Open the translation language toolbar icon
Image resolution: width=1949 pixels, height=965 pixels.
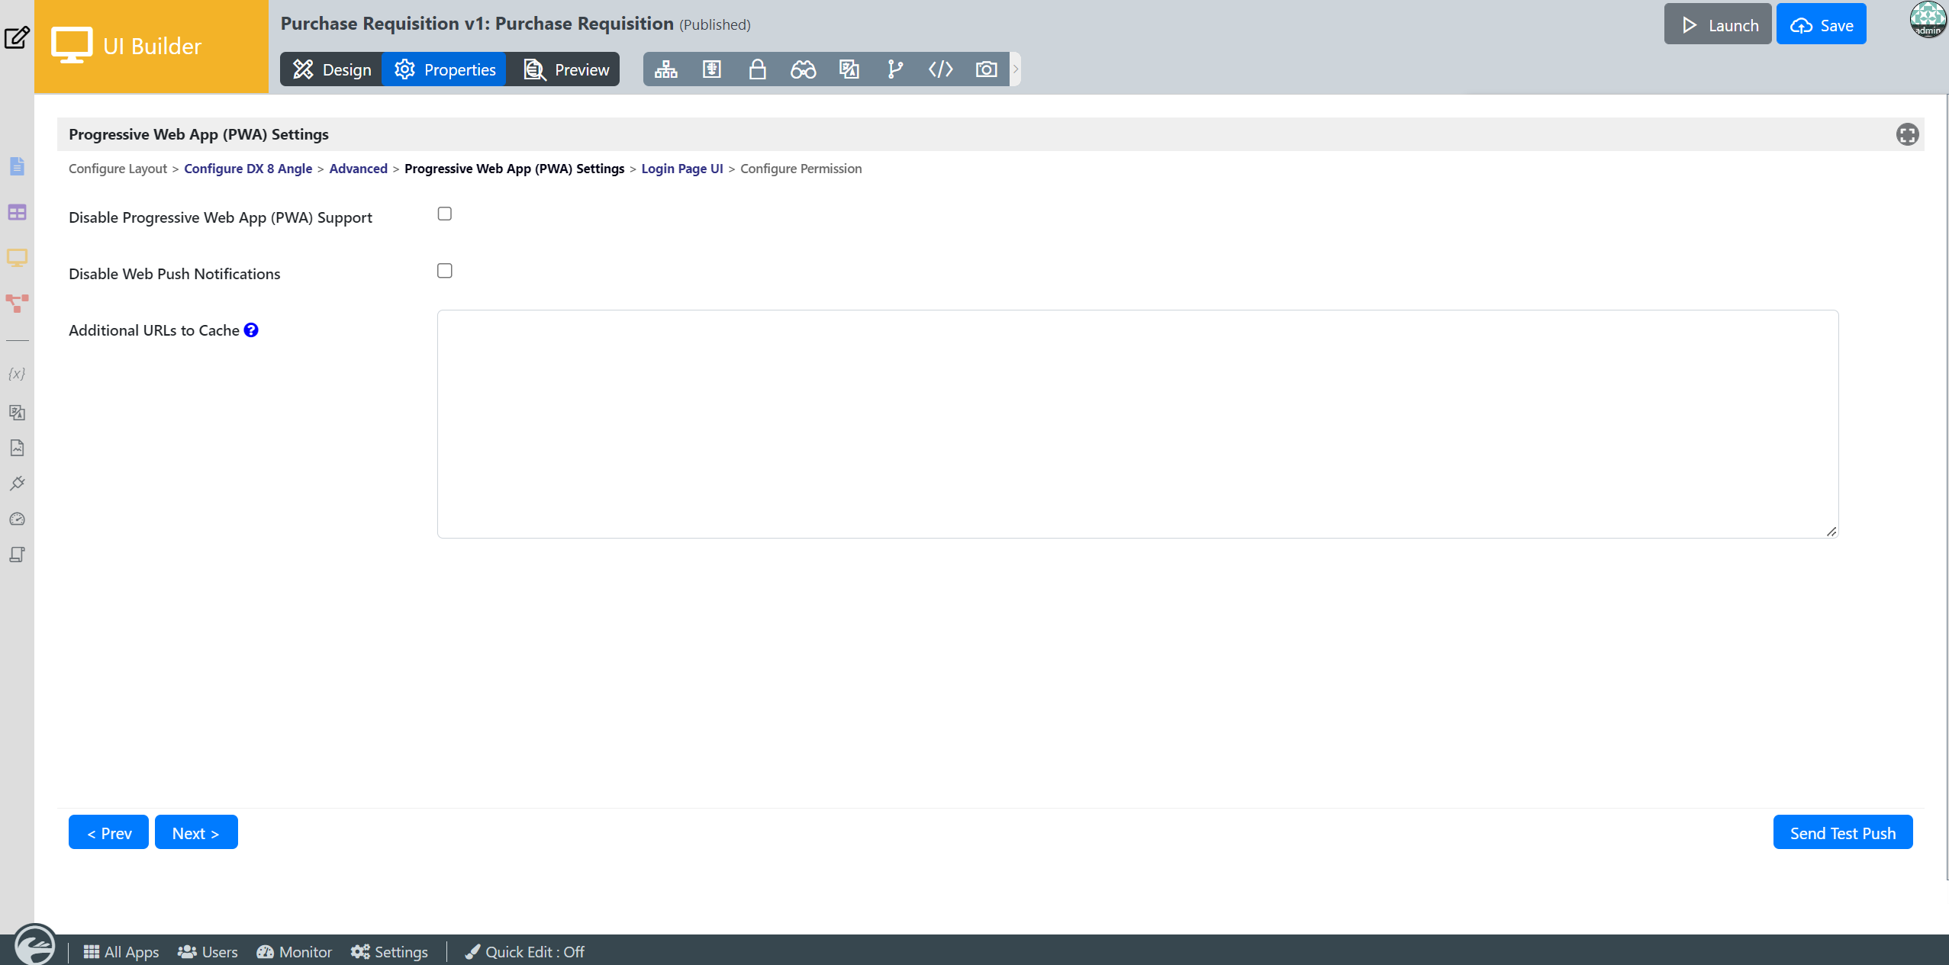[x=849, y=69]
